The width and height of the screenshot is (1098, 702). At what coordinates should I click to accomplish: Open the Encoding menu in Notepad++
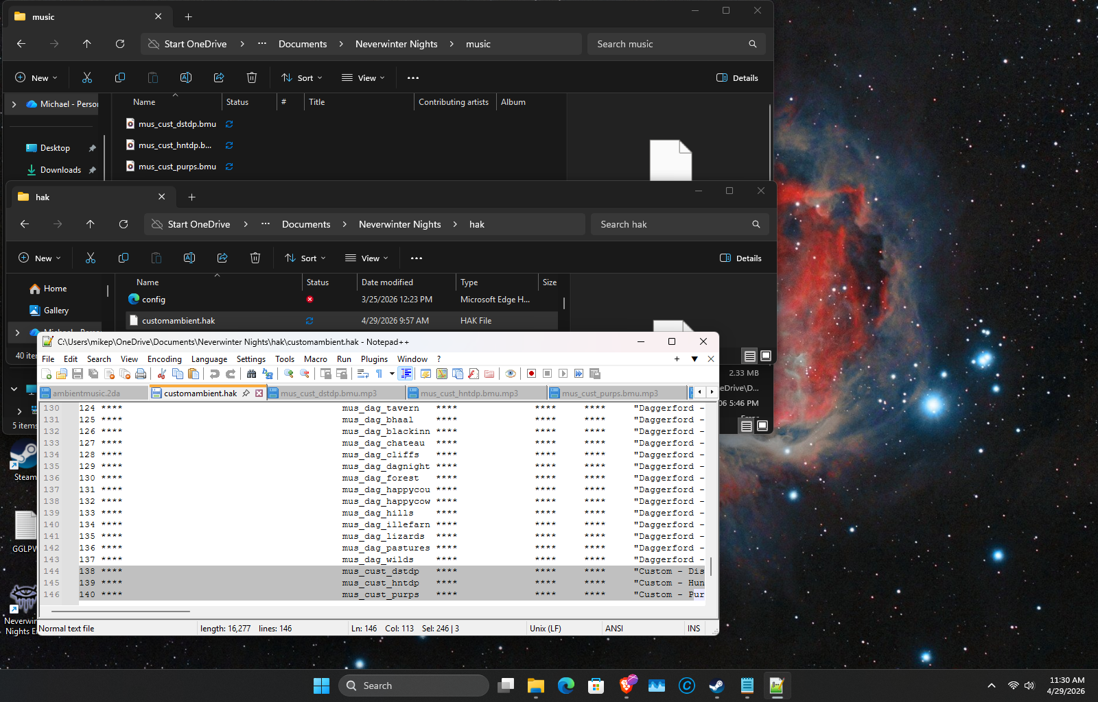(x=165, y=359)
